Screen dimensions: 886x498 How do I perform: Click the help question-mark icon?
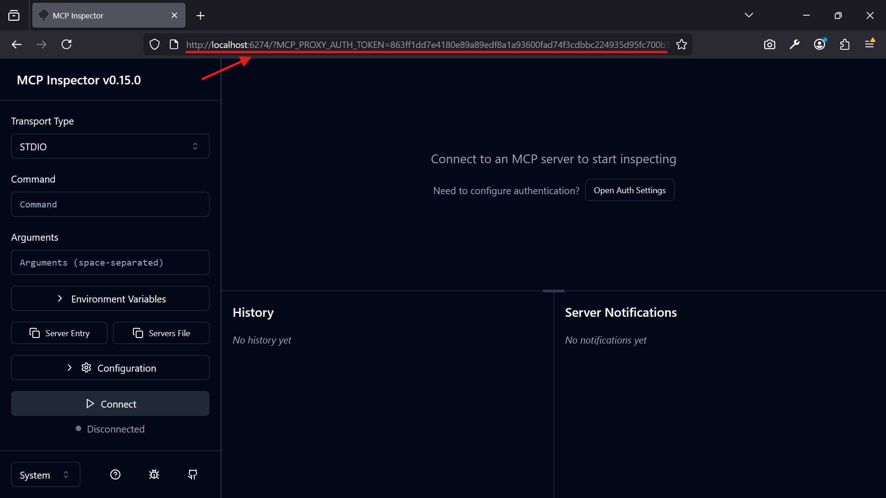coord(115,474)
